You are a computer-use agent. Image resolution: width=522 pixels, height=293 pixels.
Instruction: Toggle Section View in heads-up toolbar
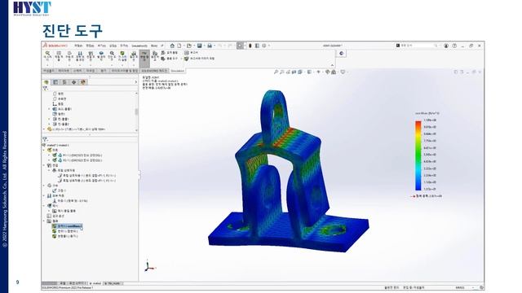point(294,72)
